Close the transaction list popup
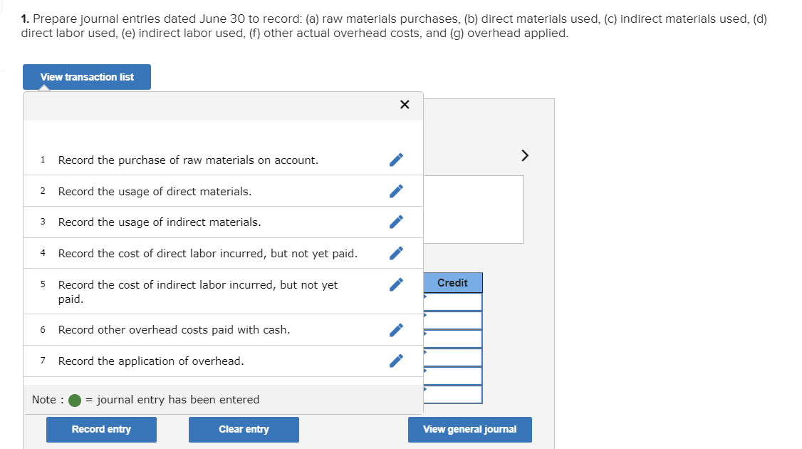 click(405, 105)
